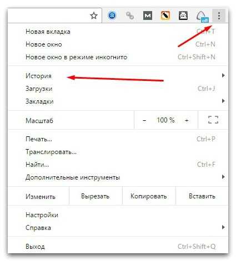Click the Вставить button
Image resolution: width=236 pixels, height=261 pixels.
(x=202, y=196)
